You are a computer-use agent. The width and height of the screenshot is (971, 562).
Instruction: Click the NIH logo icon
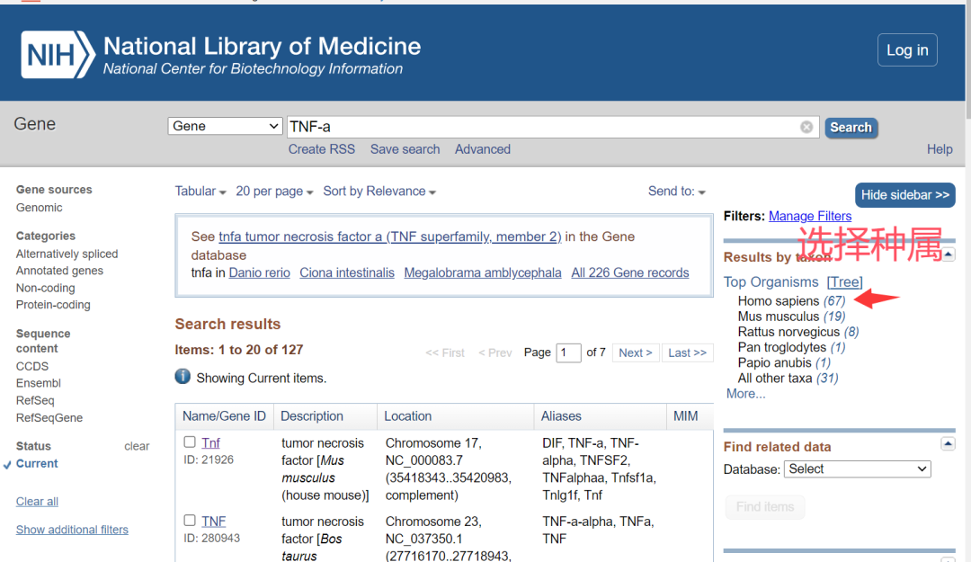(57, 55)
